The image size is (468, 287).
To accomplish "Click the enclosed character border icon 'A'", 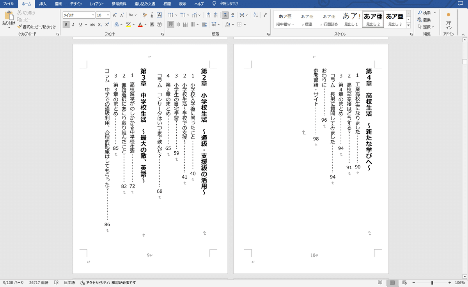I will [159, 15].
